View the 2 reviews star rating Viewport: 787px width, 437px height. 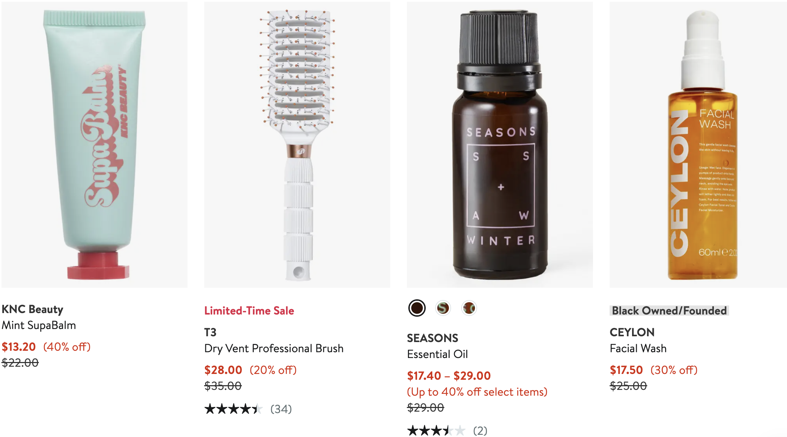point(447,431)
